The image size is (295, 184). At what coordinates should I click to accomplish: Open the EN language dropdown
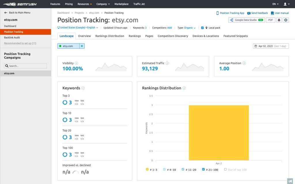[275, 4]
